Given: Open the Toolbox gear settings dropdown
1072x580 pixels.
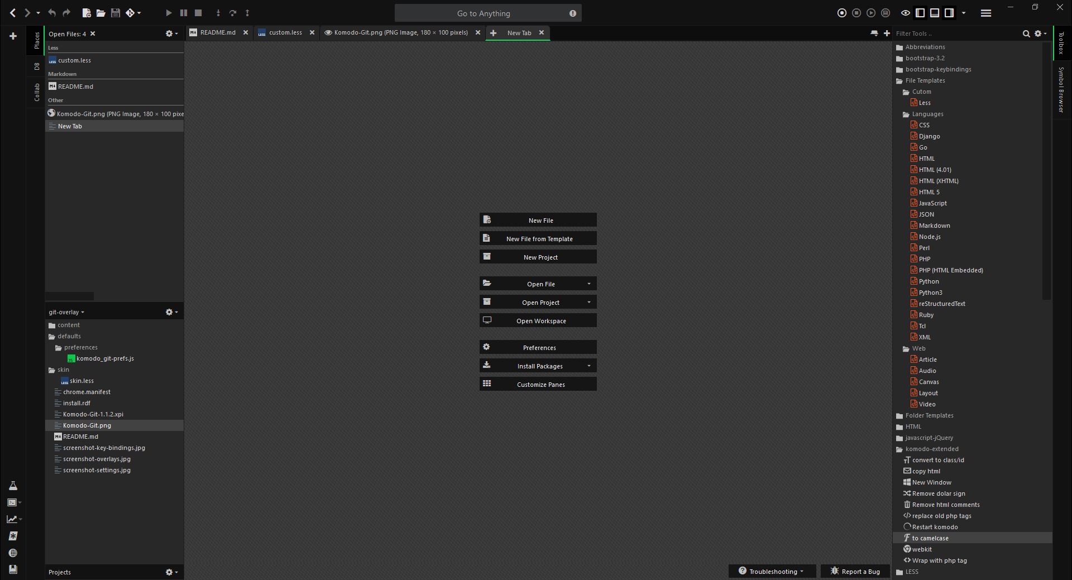Looking at the screenshot, I should click(1040, 33).
